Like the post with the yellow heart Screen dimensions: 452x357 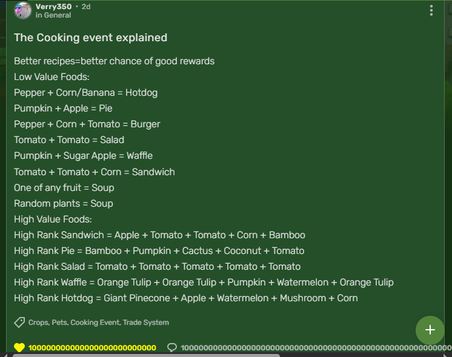(19, 347)
